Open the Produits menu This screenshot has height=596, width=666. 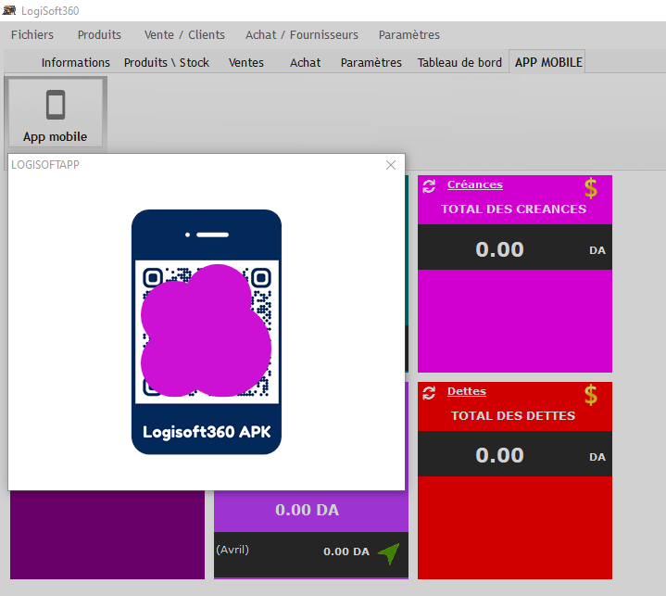[x=99, y=35]
